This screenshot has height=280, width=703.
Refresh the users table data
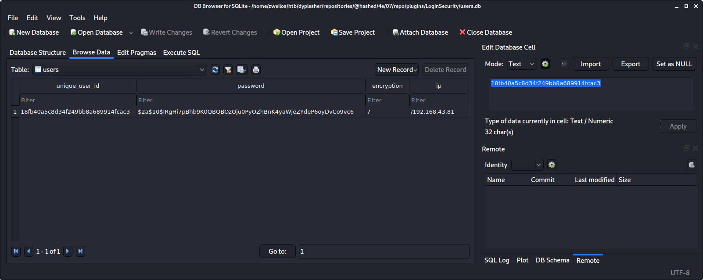click(x=215, y=70)
